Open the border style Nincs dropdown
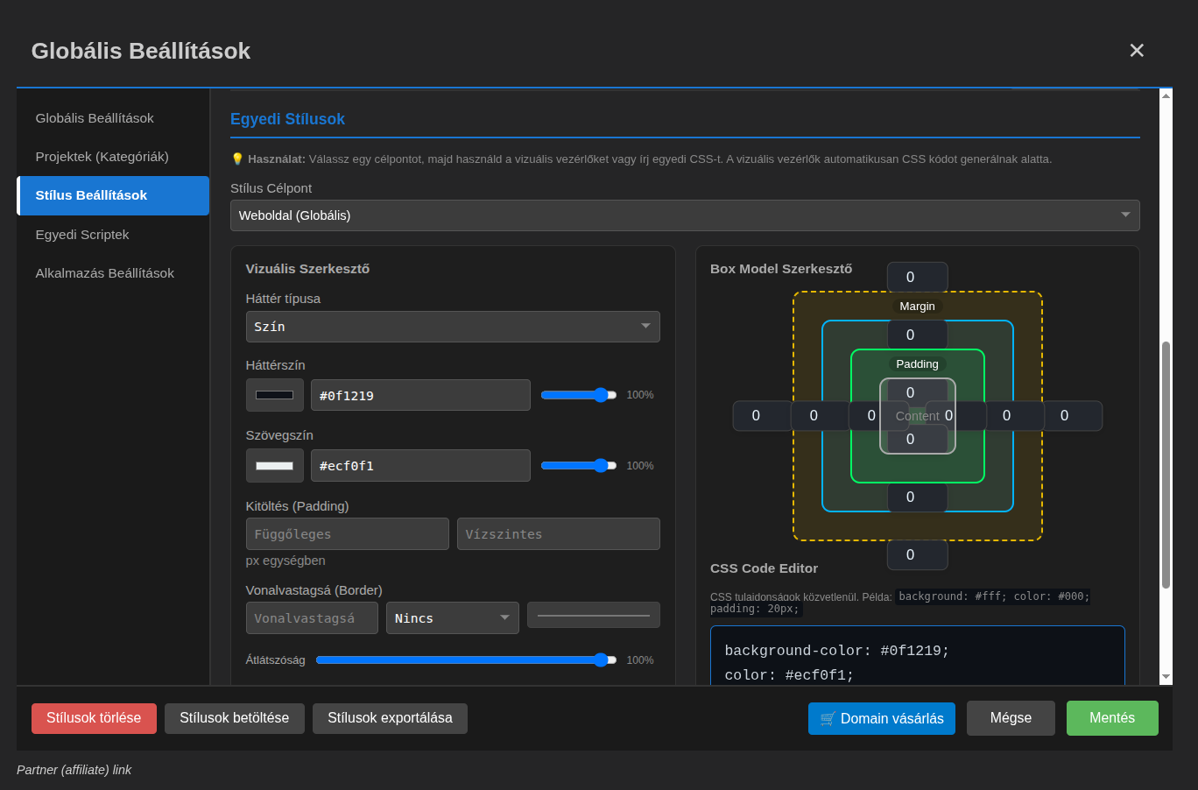 pos(452,618)
